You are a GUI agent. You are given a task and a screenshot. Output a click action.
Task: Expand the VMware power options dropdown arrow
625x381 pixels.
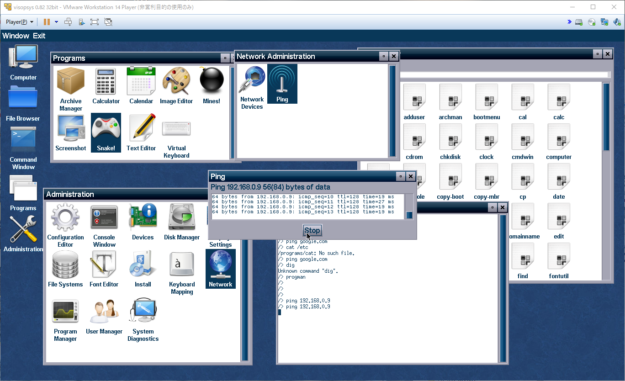(56, 21)
